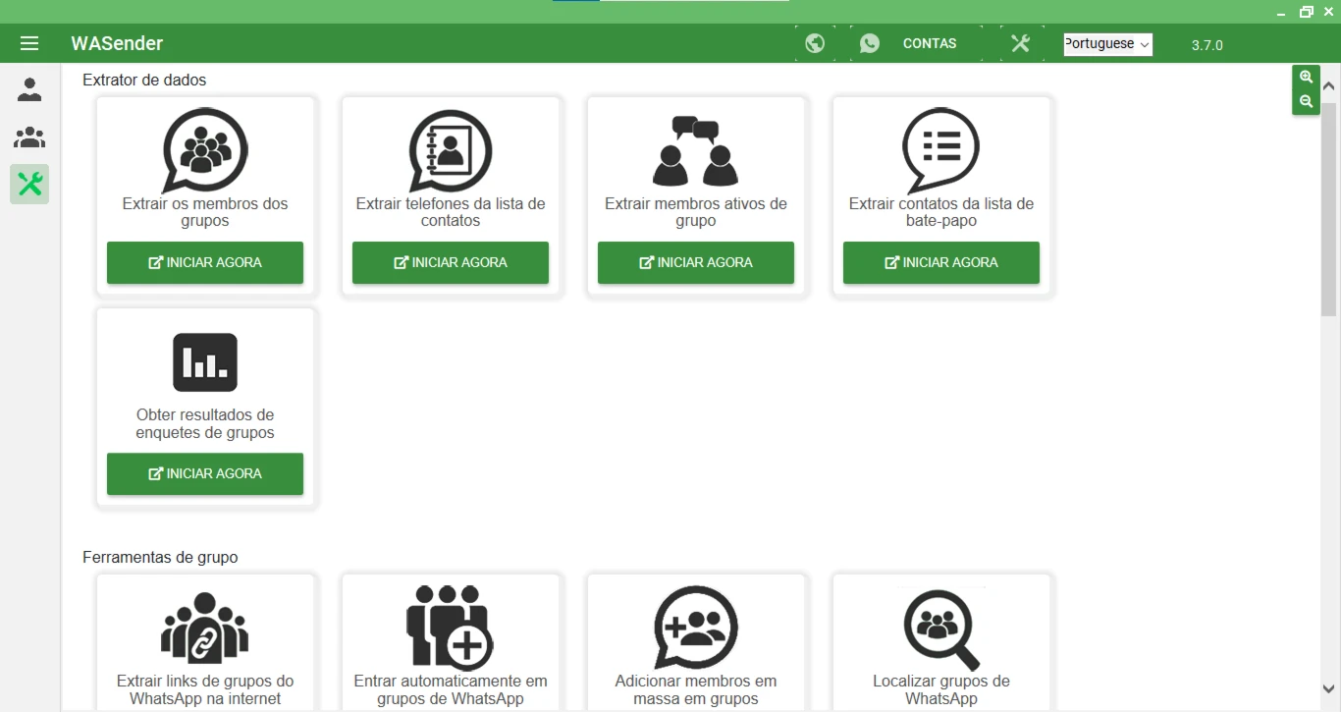Click the active group members icon
1341x712 pixels.
tap(696, 150)
